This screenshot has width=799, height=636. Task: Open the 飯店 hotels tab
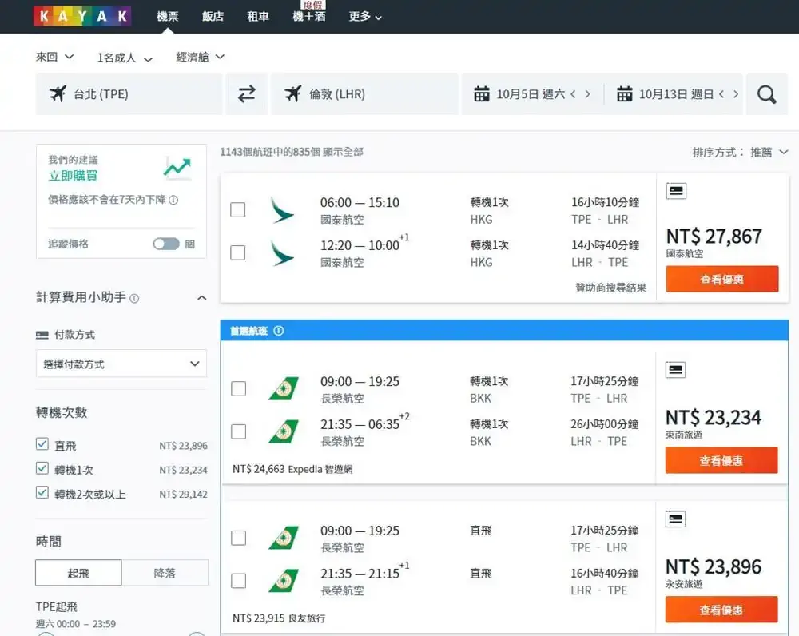point(213,16)
